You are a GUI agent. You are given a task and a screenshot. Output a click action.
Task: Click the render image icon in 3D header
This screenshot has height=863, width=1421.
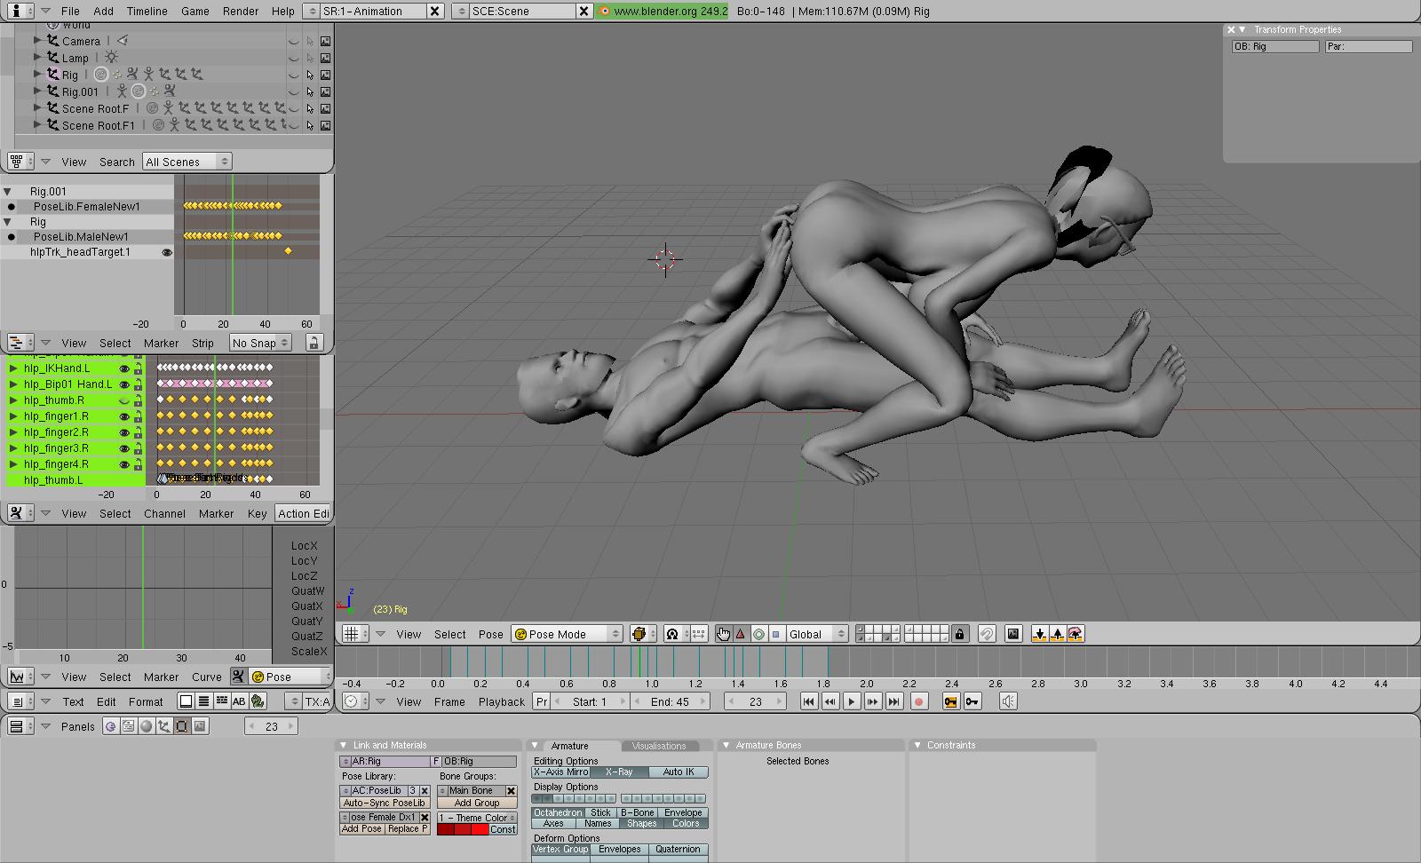(1013, 634)
